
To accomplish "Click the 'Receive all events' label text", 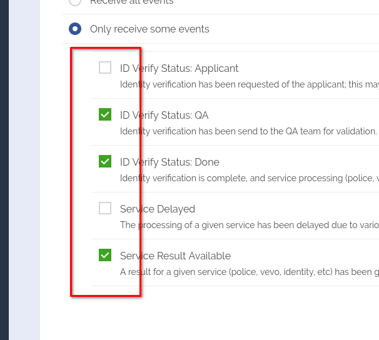I will (131, 2).
